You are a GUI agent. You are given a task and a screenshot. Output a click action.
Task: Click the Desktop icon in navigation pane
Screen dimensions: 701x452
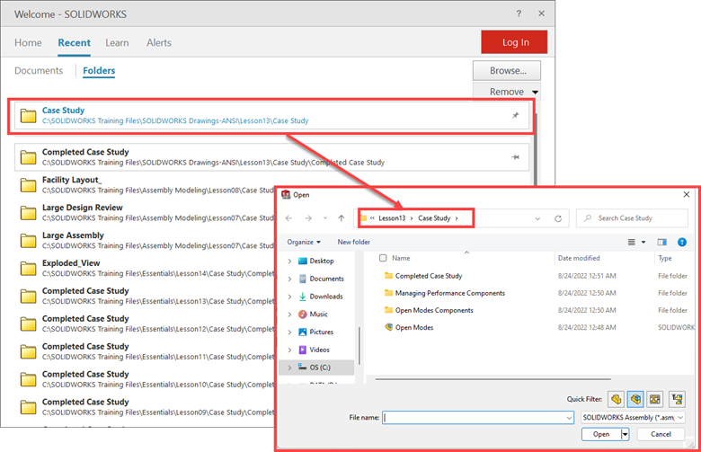(303, 261)
